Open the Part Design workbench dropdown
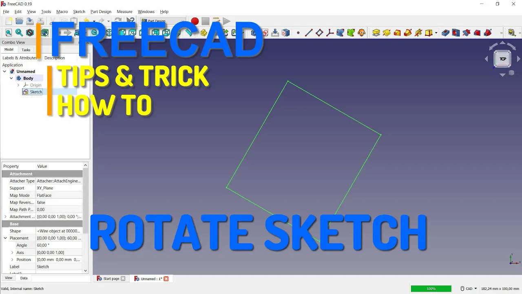The image size is (522, 294). [x=163, y=21]
